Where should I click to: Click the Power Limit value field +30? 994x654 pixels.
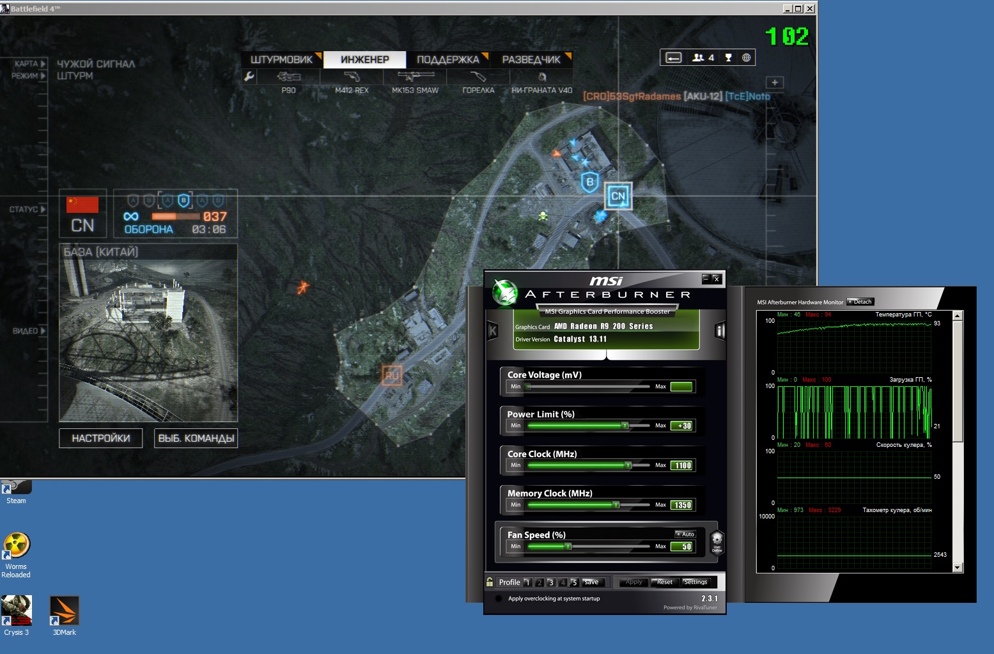[682, 426]
